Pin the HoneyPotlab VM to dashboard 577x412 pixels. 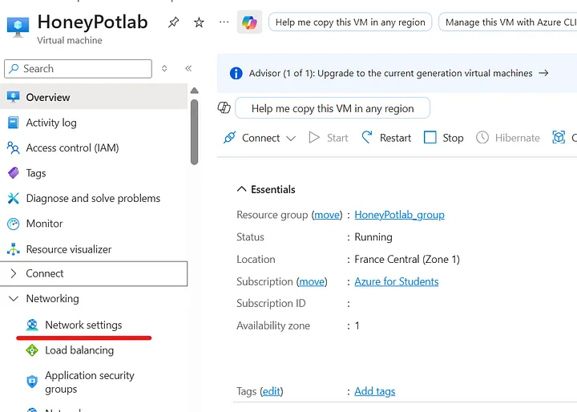(173, 22)
